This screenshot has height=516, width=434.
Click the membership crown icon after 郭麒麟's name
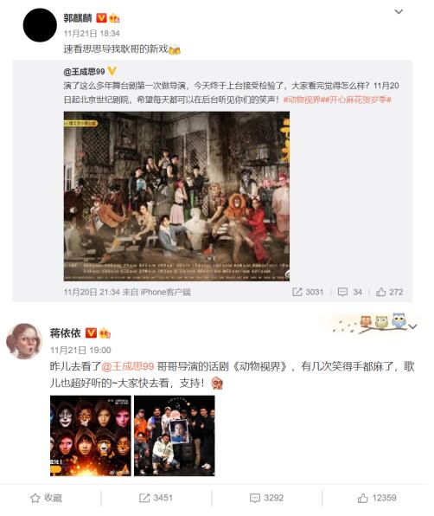point(114,18)
